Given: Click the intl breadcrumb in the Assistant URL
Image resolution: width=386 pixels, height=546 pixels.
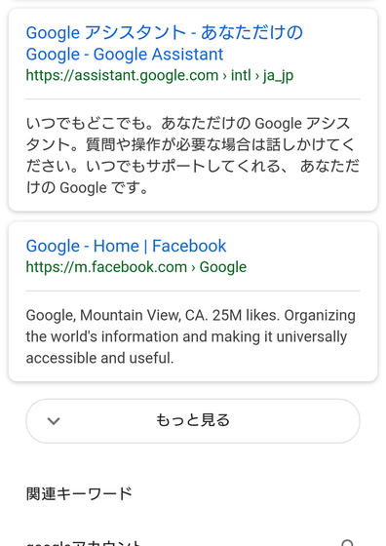Looking at the screenshot, I should point(241,75).
